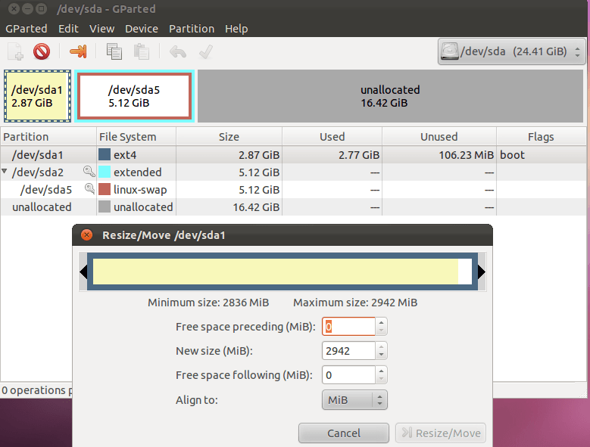Open the Device menu

pyautogui.click(x=142, y=29)
